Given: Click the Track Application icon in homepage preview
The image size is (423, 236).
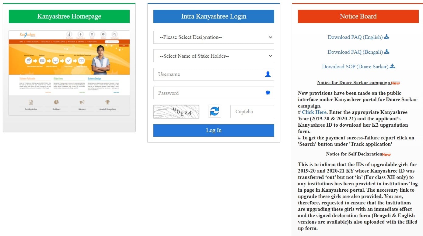Looking at the screenshot, I should pyautogui.click(x=31, y=102).
